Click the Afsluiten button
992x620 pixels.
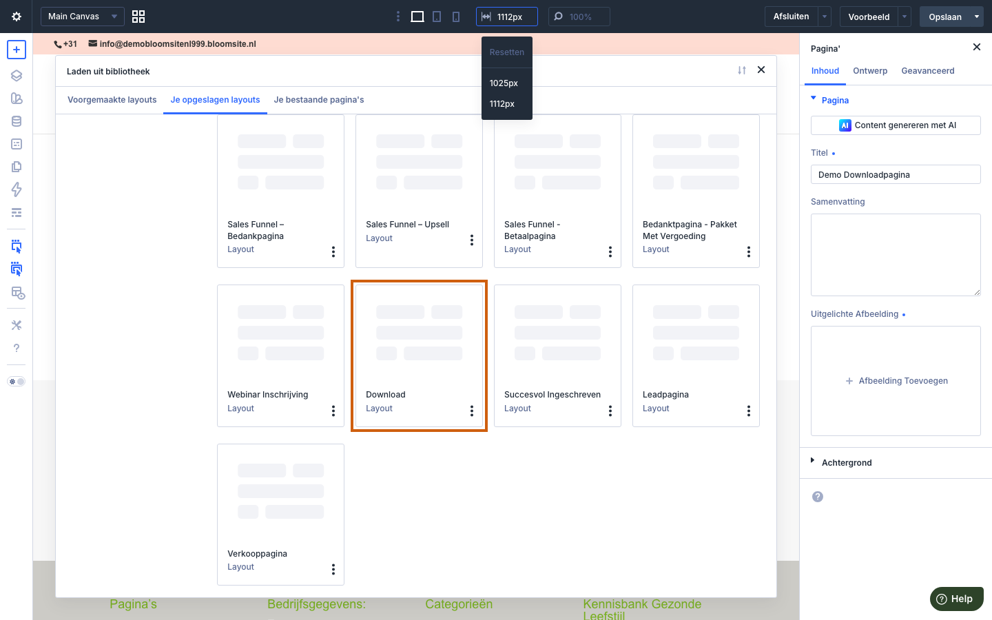point(791,17)
